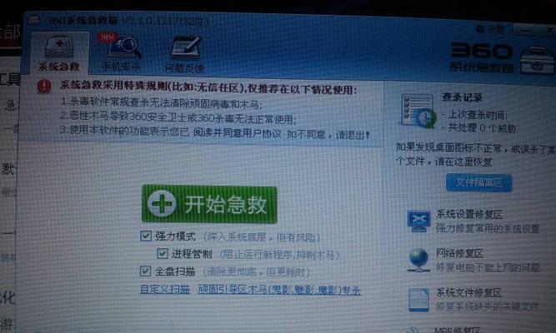
Task: Click the line 1.杀毒软件常规查杀无法清除顽固病毒和木马
Action: pos(162,103)
